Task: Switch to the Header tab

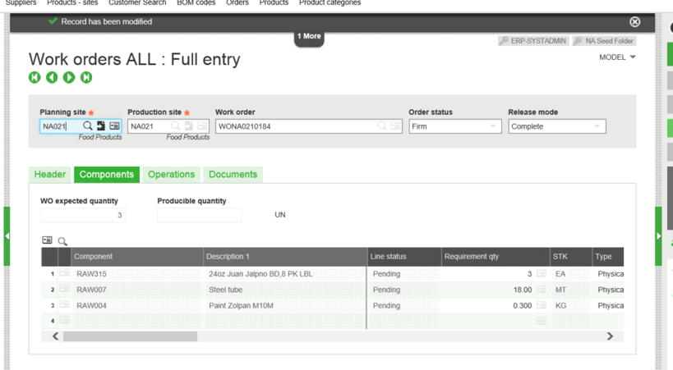Action: click(x=50, y=175)
